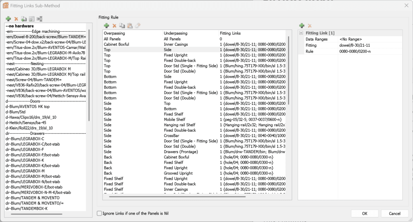This screenshot has width=413, height=222.
Task: Select the Back / Cabinet Boxful rule
Action: tap(194, 157)
